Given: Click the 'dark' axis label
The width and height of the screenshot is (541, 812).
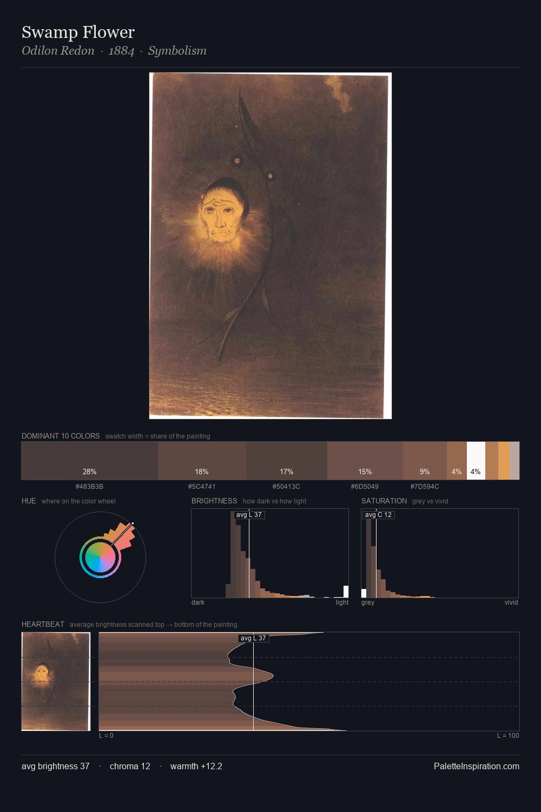Looking at the screenshot, I should [x=198, y=603].
